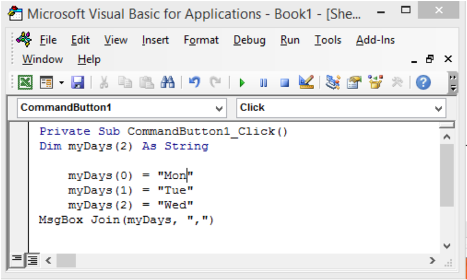467x280 pixels.
Task: Switch to Procedure View toggle
Action: [x=17, y=260]
